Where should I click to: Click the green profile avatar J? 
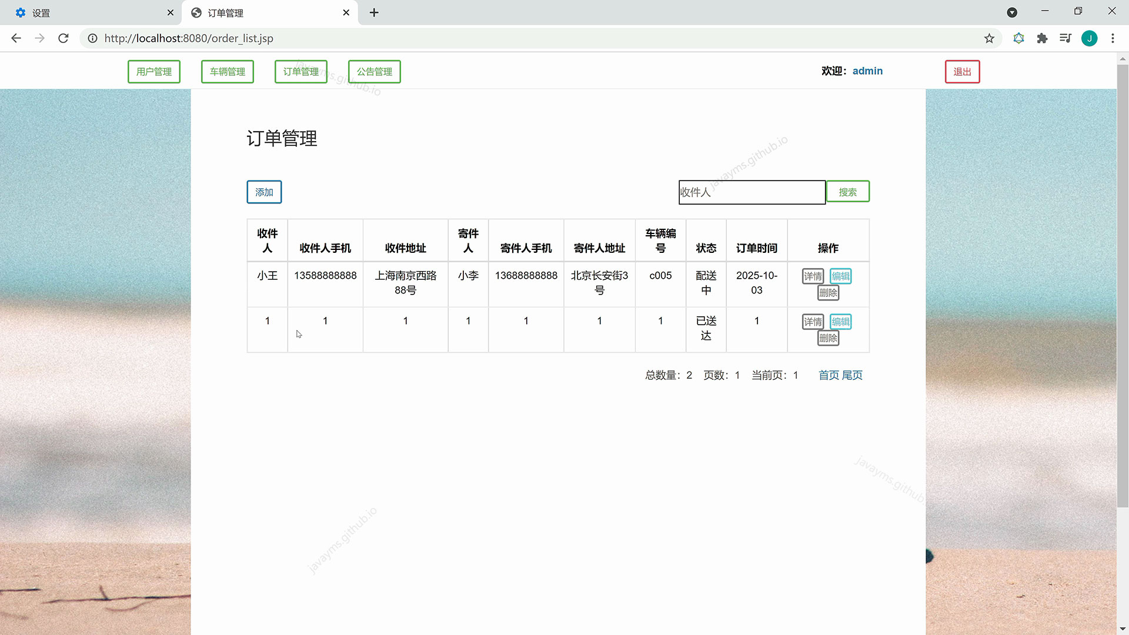coord(1089,38)
